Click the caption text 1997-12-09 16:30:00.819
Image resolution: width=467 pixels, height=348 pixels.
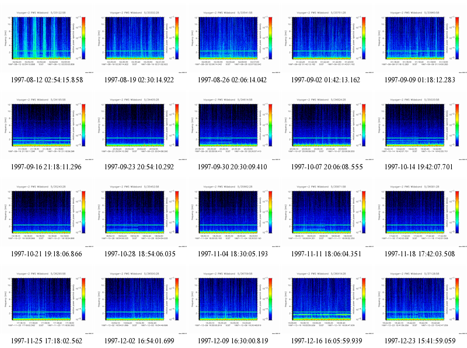(x=233, y=341)
